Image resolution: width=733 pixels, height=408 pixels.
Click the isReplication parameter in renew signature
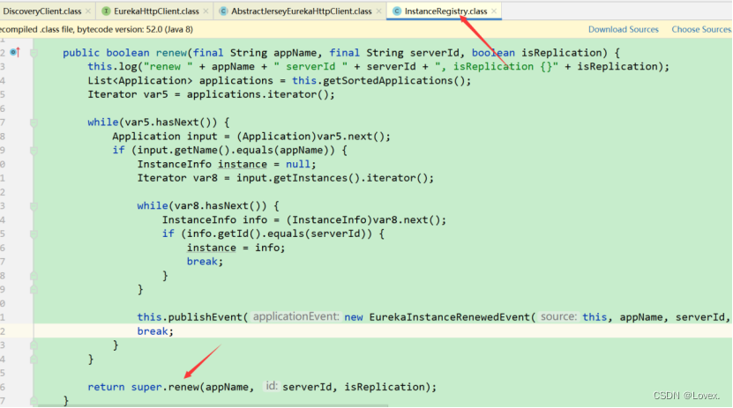(560, 53)
